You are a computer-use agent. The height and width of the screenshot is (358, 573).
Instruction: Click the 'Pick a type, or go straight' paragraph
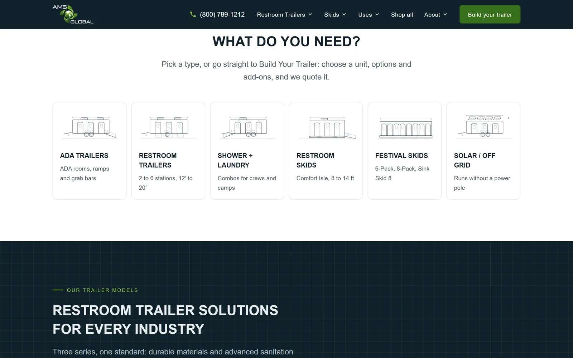(286, 71)
